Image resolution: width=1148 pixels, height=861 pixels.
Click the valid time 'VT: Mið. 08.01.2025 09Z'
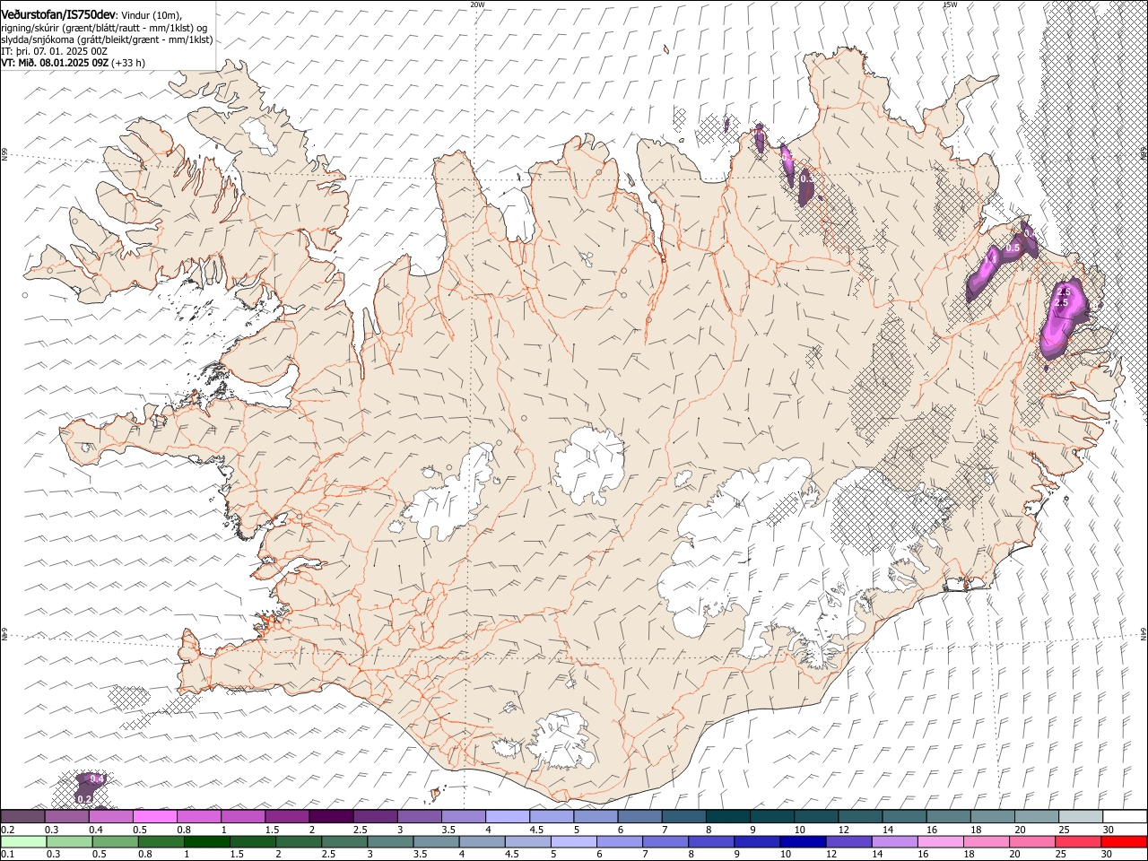click(x=55, y=64)
